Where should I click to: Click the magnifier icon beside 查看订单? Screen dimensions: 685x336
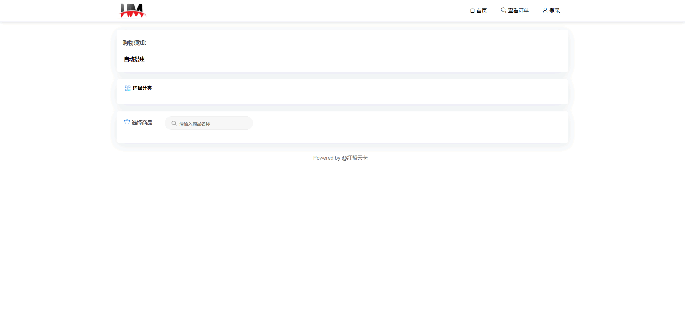(503, 10)
